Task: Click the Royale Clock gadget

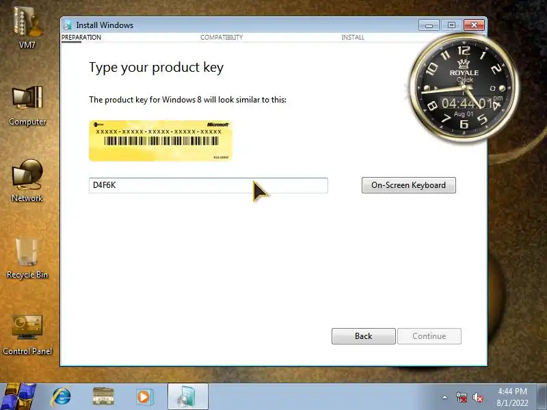Action: pos(463,88)
